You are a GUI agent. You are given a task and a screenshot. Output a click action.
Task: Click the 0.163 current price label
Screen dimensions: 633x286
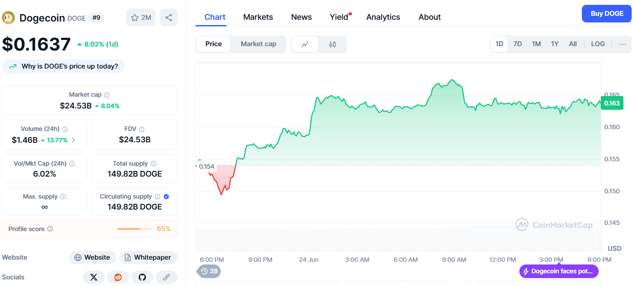tap(612, 103)
